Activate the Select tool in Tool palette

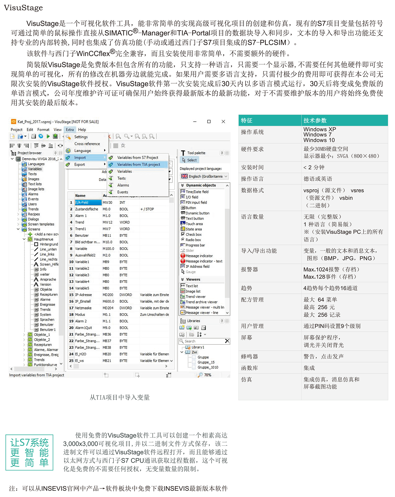190,160
